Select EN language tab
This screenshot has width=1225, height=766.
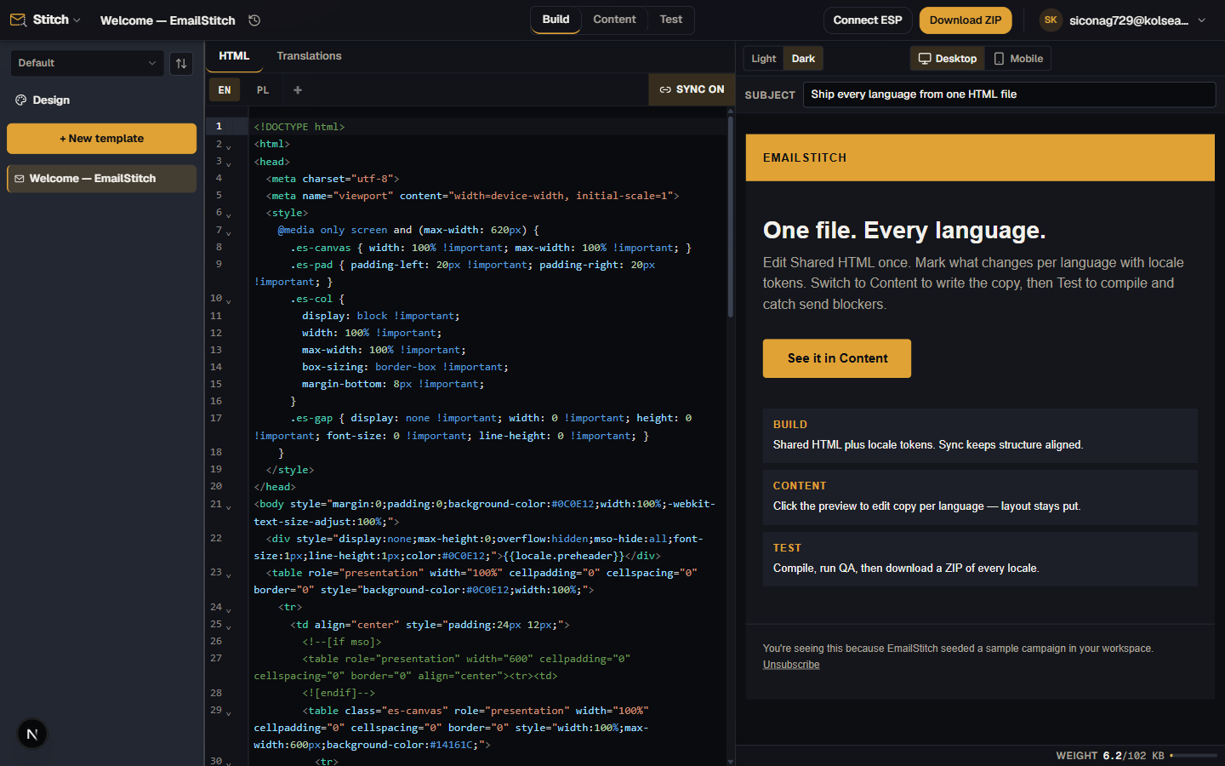(225, 90)
